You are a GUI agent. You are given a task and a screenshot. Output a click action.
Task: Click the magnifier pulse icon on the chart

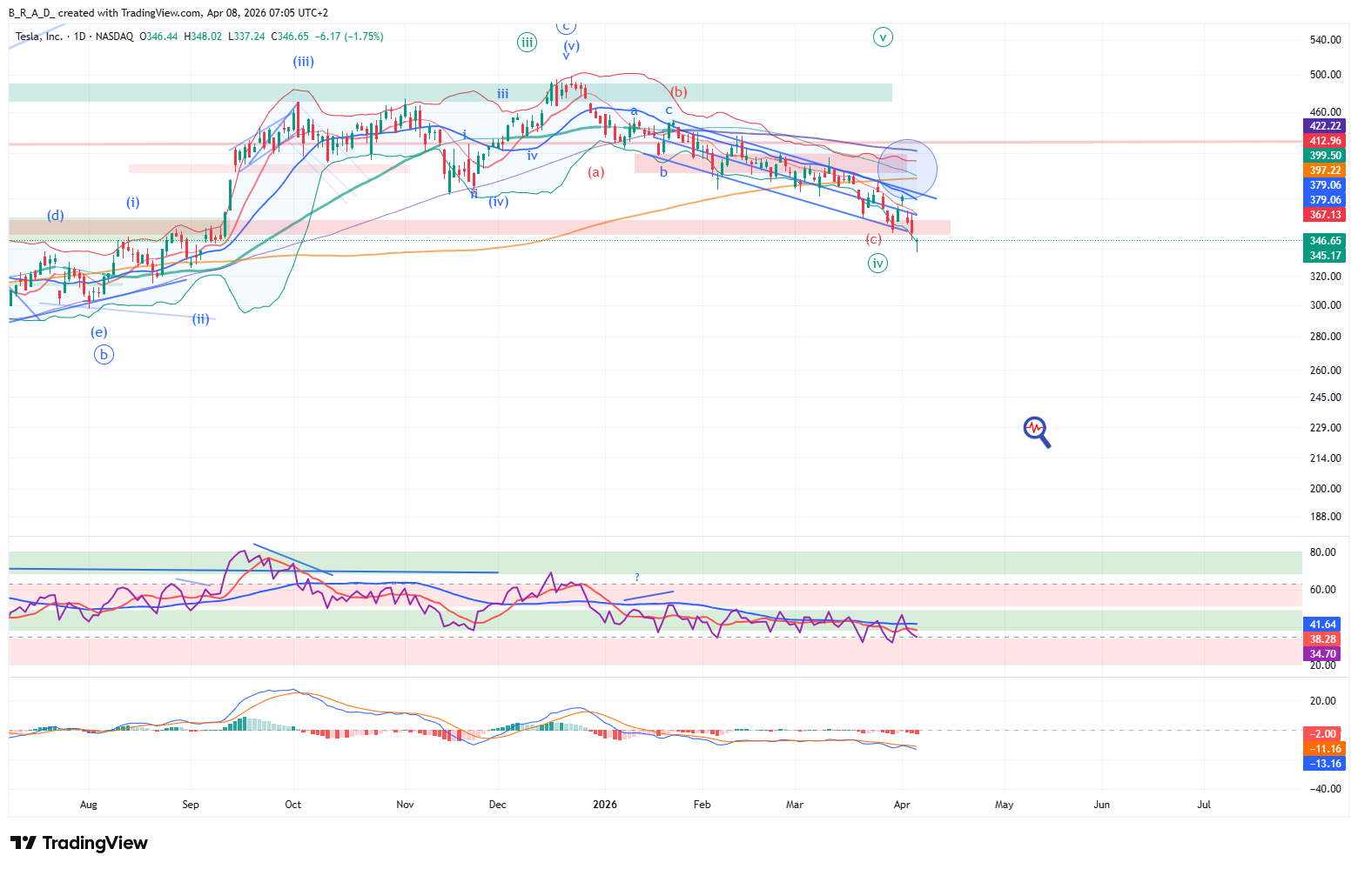point(1036,431)
